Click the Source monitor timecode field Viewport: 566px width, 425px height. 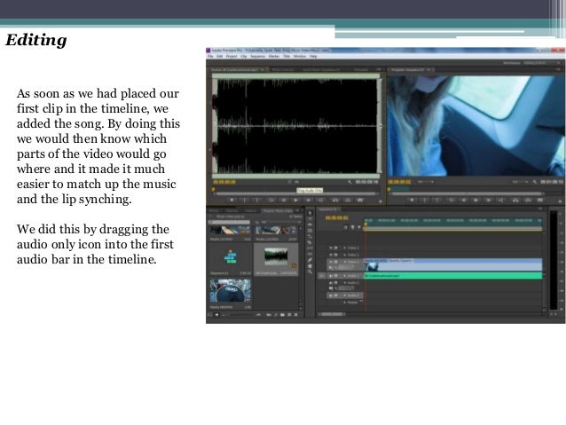(x=224, y=182)
